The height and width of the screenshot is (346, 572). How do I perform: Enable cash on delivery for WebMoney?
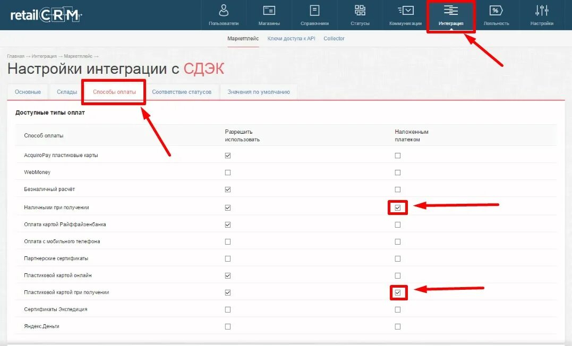coord(398,172)
